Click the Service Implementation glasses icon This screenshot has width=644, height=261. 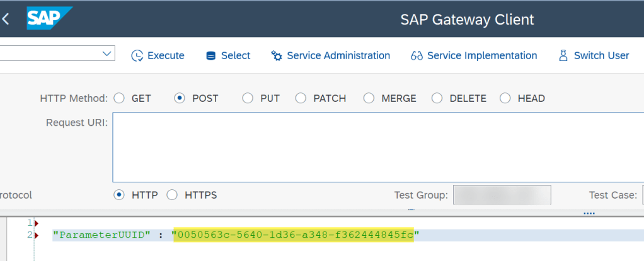coord(416,56)
